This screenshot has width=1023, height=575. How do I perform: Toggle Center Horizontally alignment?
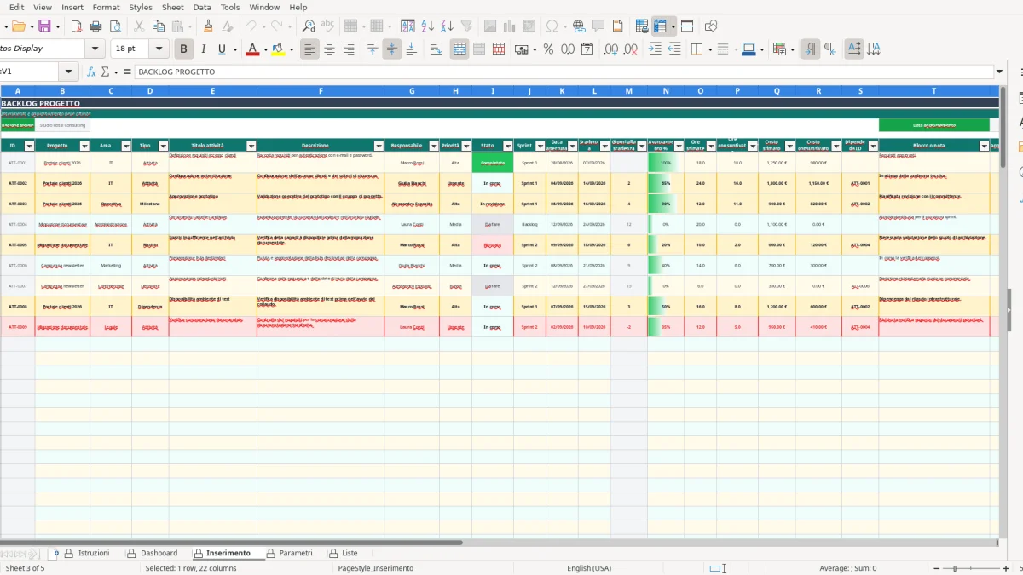tap(329, 49)
